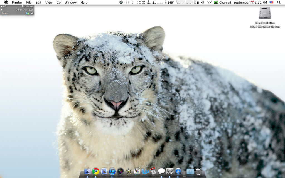285x178 pixels.
Task: Open the Go menu
Action: tap(58, 2)
